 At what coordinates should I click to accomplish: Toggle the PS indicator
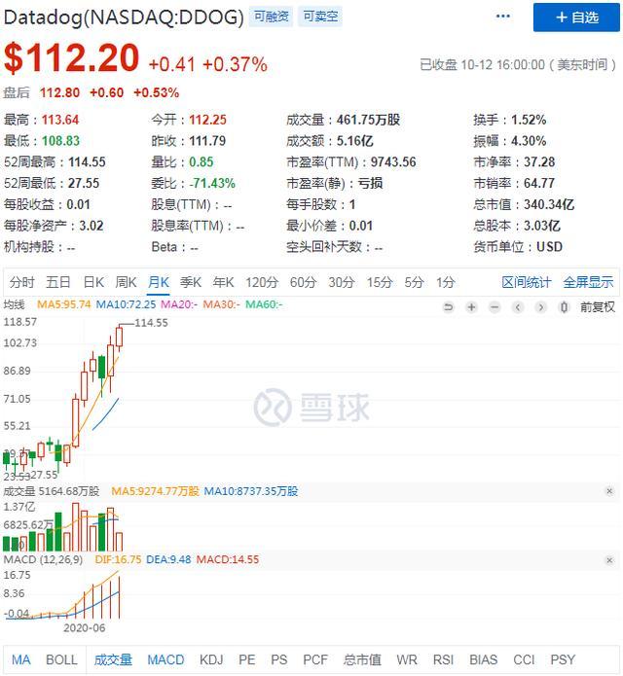[278, 659]
